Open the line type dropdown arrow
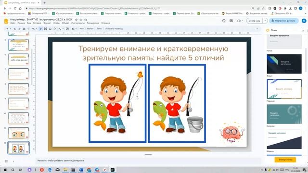The image size is (308, 173). [x=63, y=29]
